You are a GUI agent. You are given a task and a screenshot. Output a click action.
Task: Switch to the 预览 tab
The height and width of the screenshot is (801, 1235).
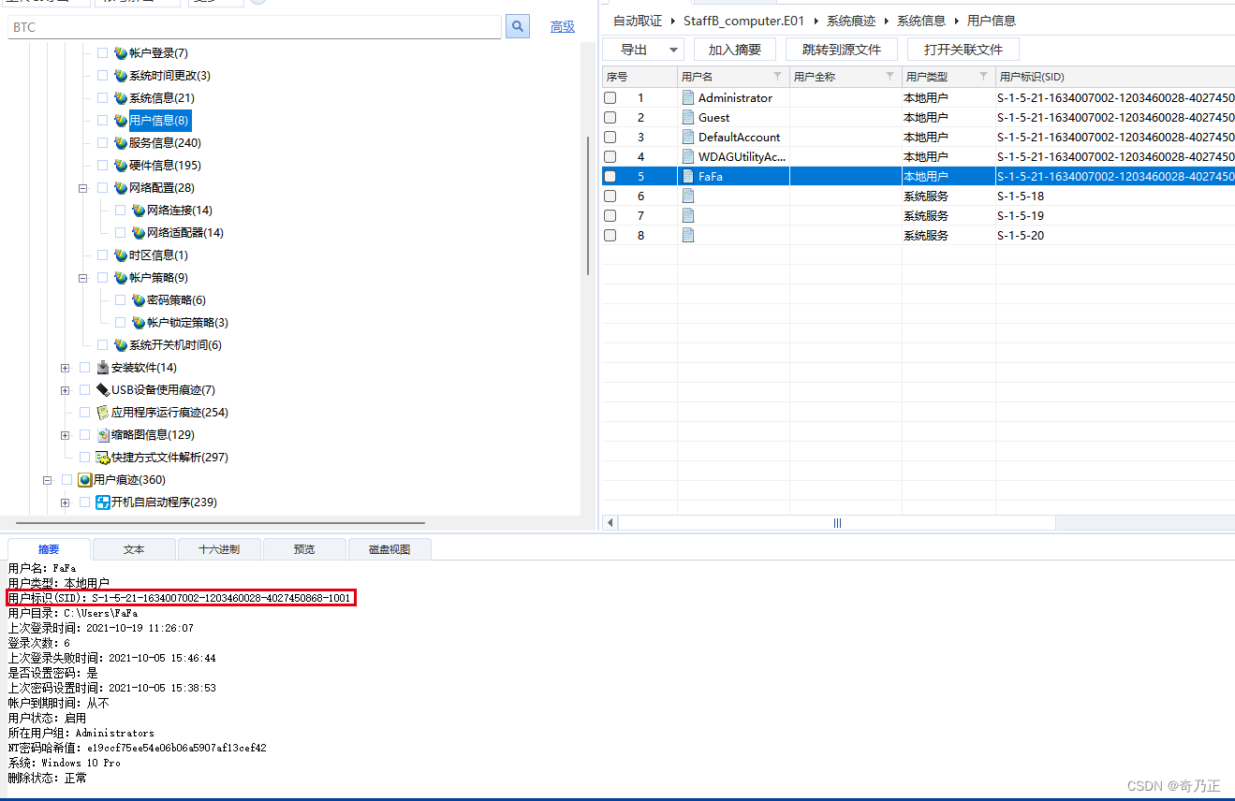click(x=304, y=549)
